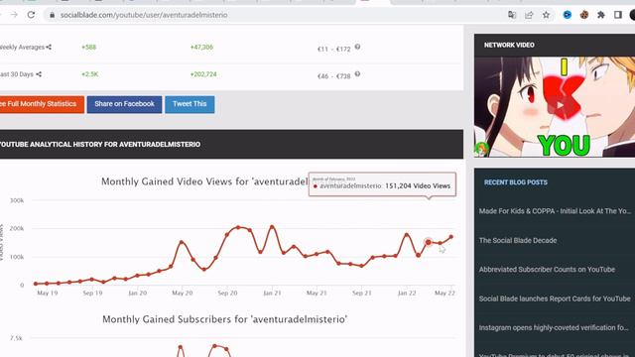
Task: Toggle the browser side panel icon
Action: 618,15
